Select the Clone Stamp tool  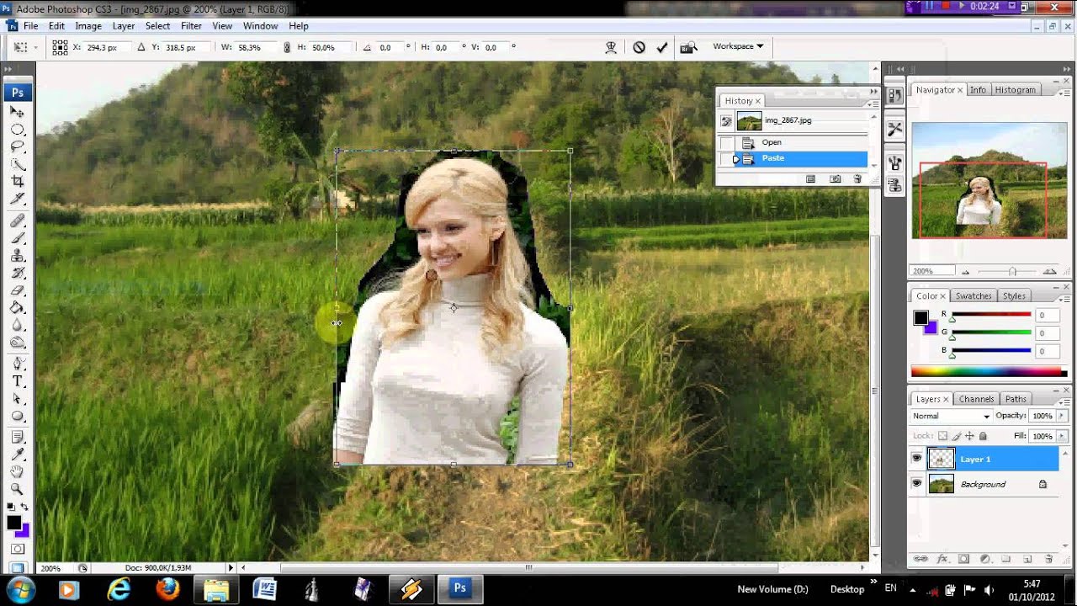coord(18,256)
